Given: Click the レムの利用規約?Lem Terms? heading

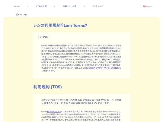Looking at the screenshot, I should (60, 25).
